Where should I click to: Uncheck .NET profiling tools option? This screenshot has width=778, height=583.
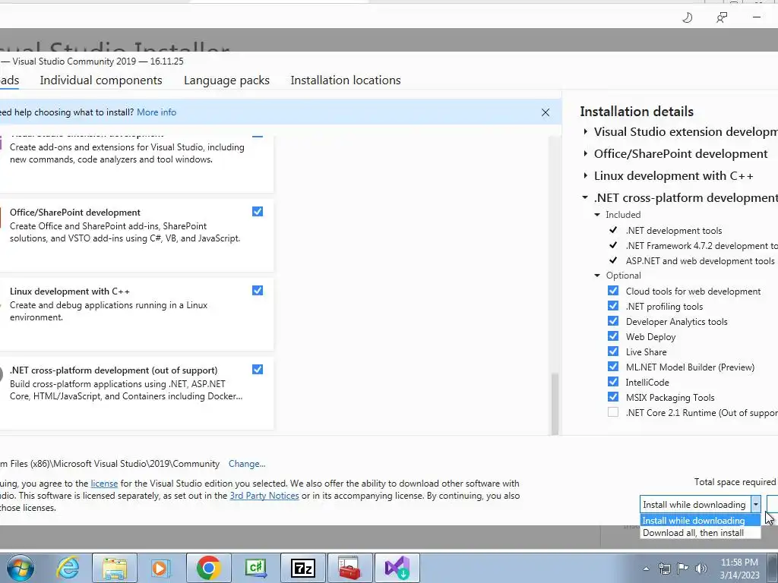tap(613, 306)
